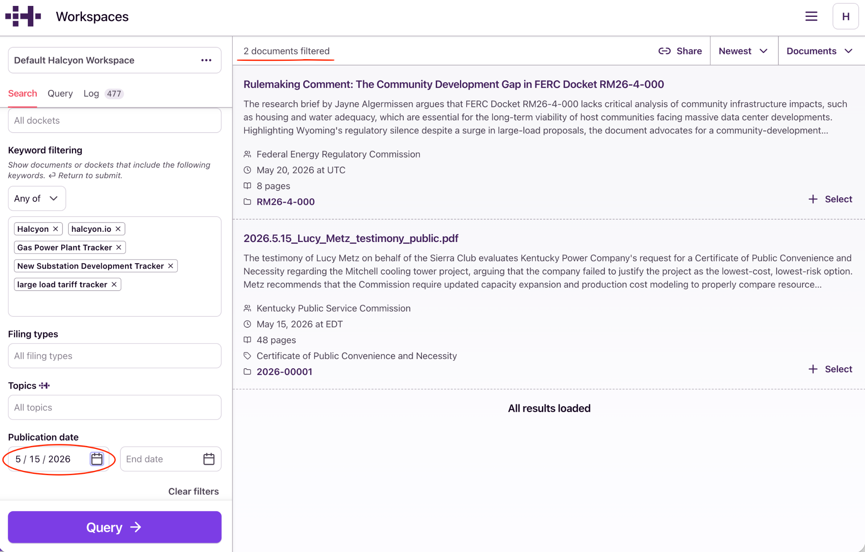Click Federal Energy Regulatory Commission text
This screenshot has width=865, height=552.
click(338, 154)
